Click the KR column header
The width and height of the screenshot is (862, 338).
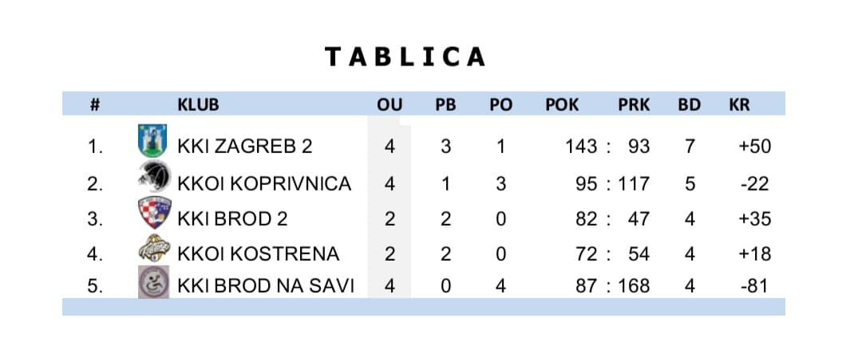740,104
